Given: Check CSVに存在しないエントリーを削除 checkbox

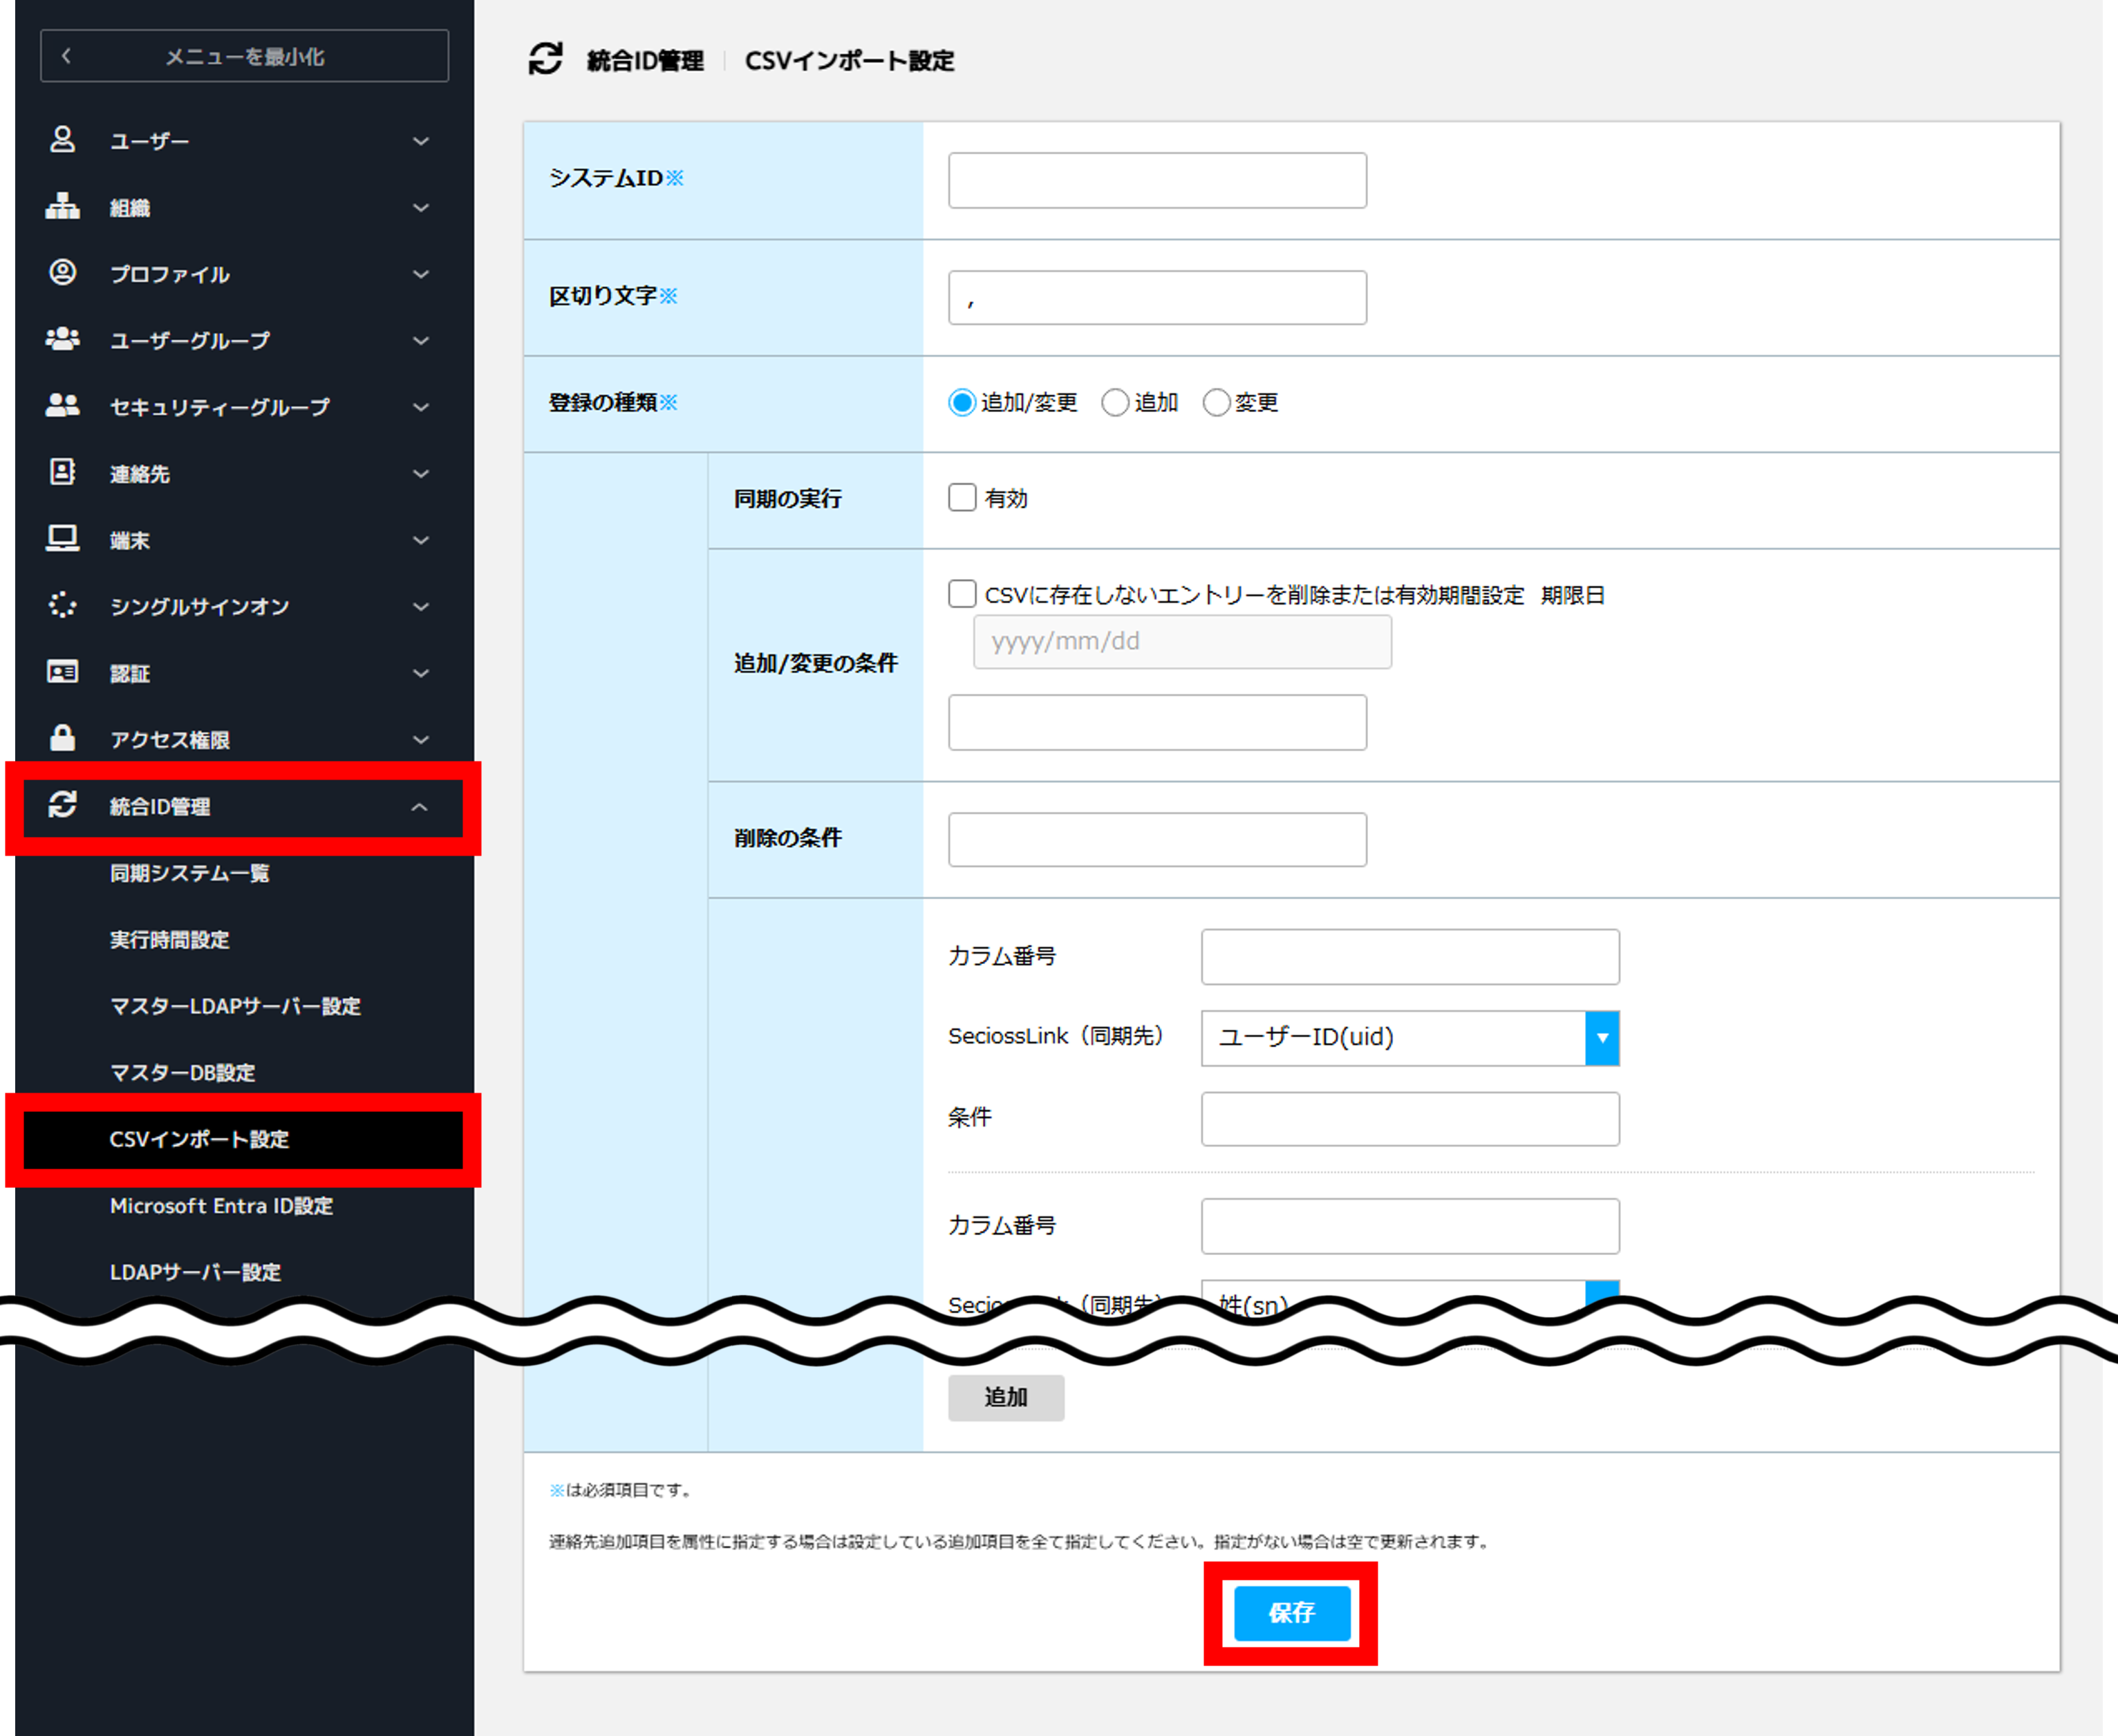Looking at the screenshot, I should click(962, 594).
